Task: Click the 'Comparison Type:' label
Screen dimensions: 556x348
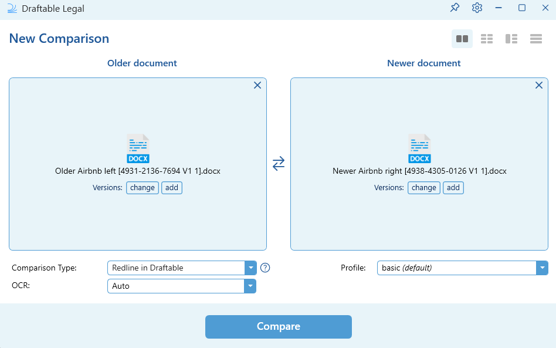Action: coord(44,268)
